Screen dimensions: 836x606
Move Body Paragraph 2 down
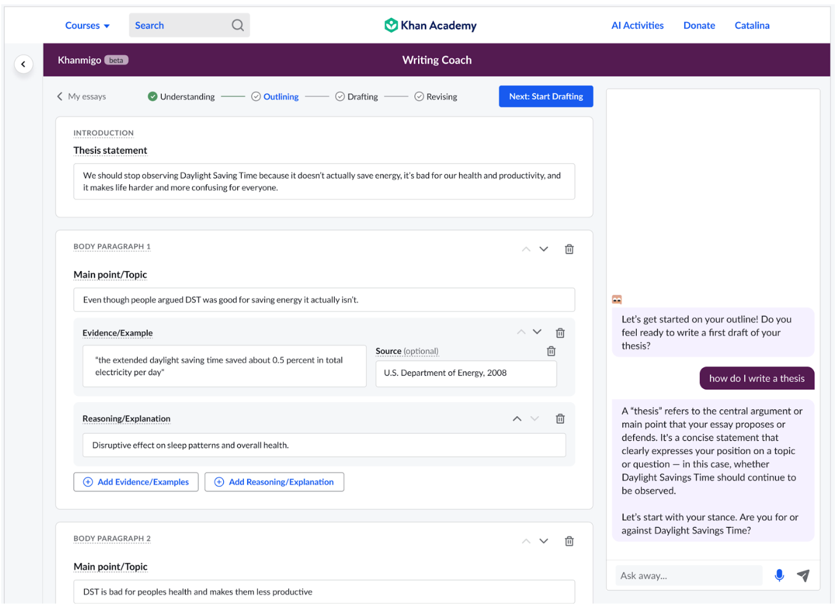pyautogui.click(x=544, y=541)
